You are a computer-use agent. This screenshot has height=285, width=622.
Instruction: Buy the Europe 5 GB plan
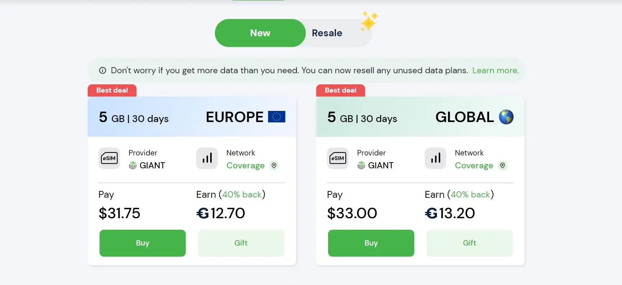click(143, 243)
